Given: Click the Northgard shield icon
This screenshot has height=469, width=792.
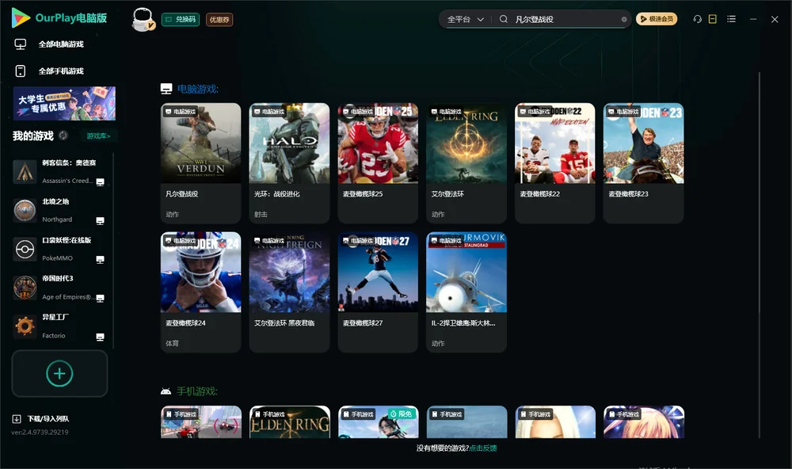Looking at the screenshot, I should click(25, 210).
